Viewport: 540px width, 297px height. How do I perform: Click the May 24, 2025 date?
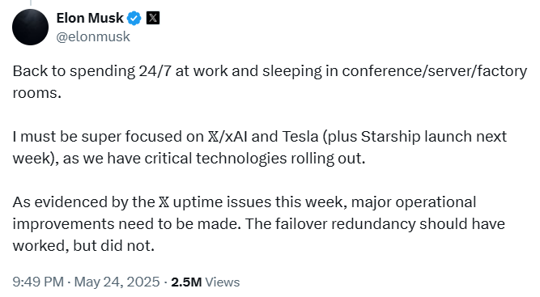(117, 282)
